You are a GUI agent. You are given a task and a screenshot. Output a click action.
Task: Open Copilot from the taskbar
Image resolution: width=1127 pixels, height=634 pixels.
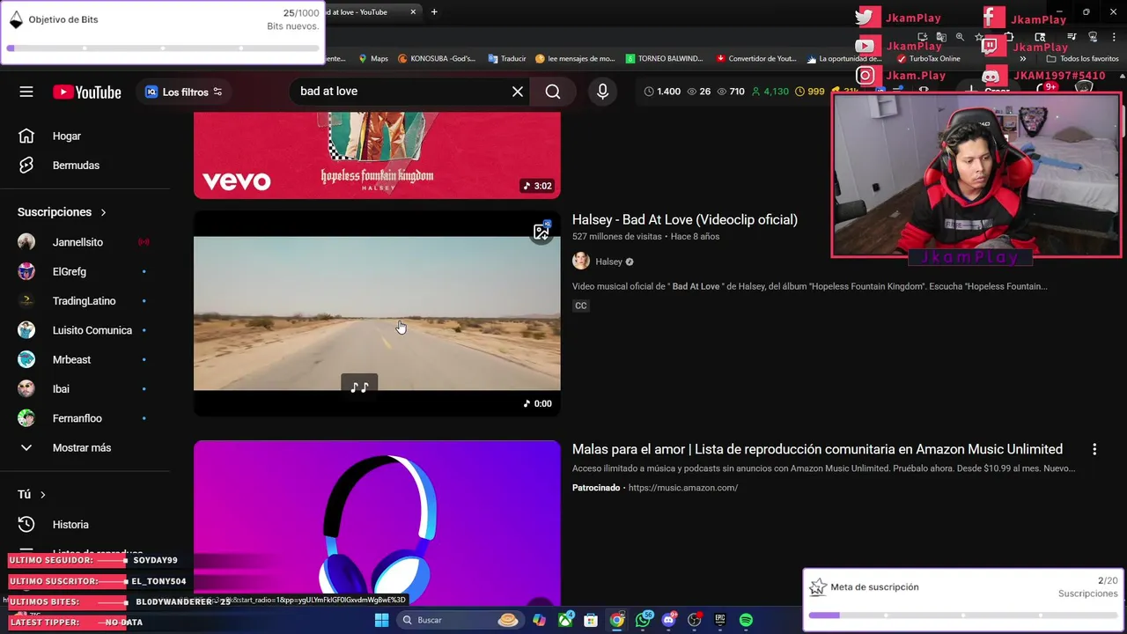(539, 620)
